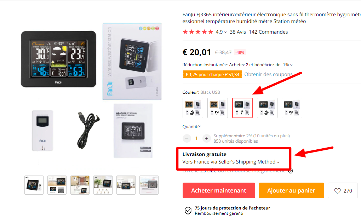Open the 38 Avis reviews

[x=237, y=32]
